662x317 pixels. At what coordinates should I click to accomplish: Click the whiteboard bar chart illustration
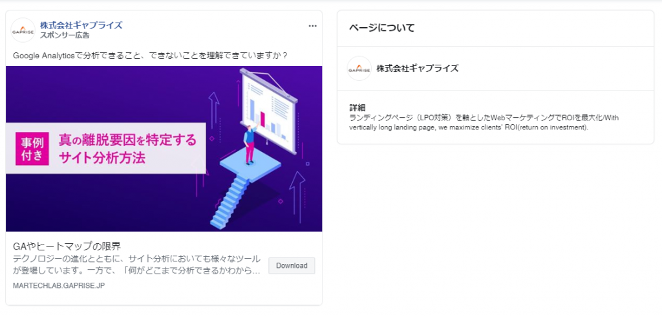(268, 110)
